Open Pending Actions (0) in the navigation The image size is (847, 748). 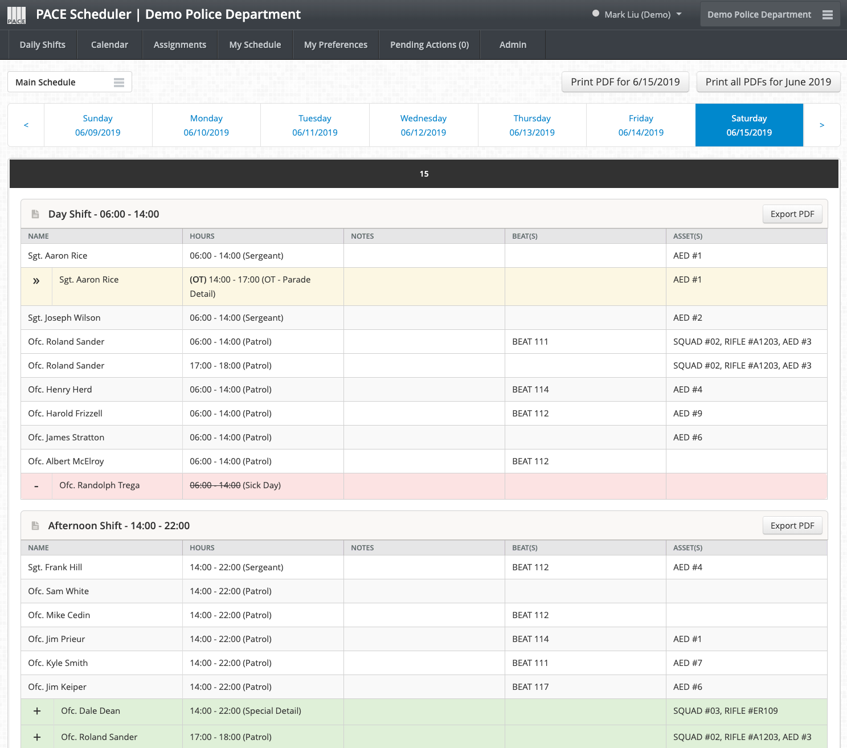click(429, 45)
